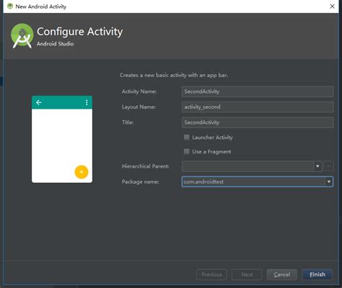
Task: Click the Finish button
Action: 317,274
